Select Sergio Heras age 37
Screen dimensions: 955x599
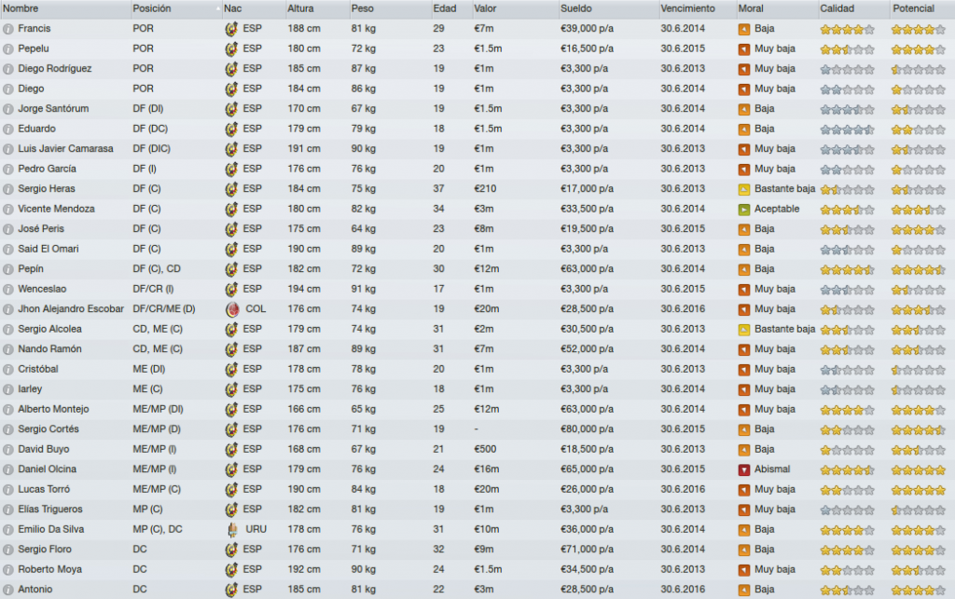click(x=438, y=188)
